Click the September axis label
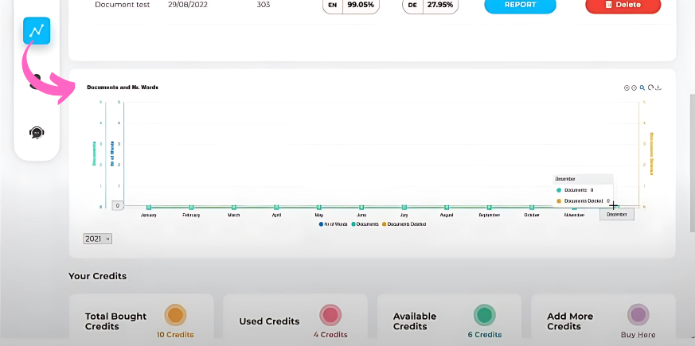The width and height of the screenshot is (695, 346). point(489,215)
